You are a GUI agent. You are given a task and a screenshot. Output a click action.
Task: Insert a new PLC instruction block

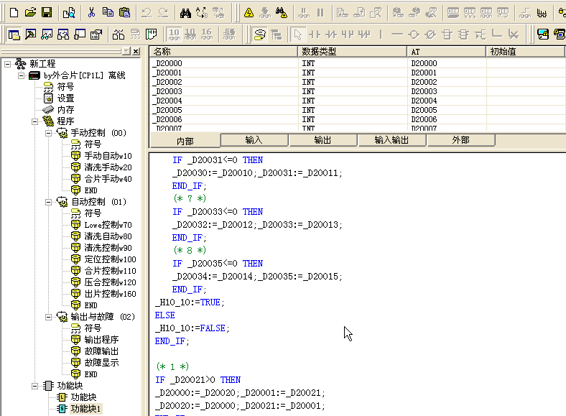click(x=447, y=34)
